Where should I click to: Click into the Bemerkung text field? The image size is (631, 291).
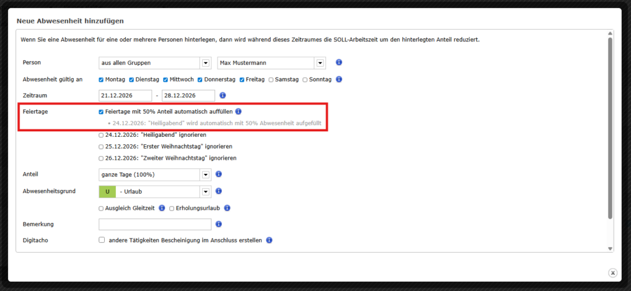[x=155, y=224]
